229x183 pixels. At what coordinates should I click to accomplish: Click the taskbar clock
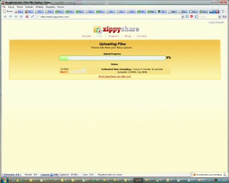(x=224, y=181)
